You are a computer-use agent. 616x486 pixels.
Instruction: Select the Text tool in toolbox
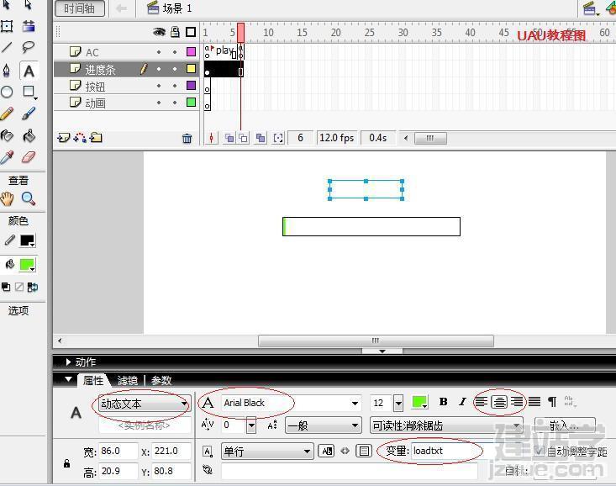pos(29,71)
